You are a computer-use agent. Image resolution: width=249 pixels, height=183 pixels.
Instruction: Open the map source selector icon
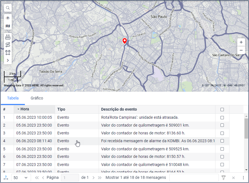pyautogui.click(x=8, y=26)
